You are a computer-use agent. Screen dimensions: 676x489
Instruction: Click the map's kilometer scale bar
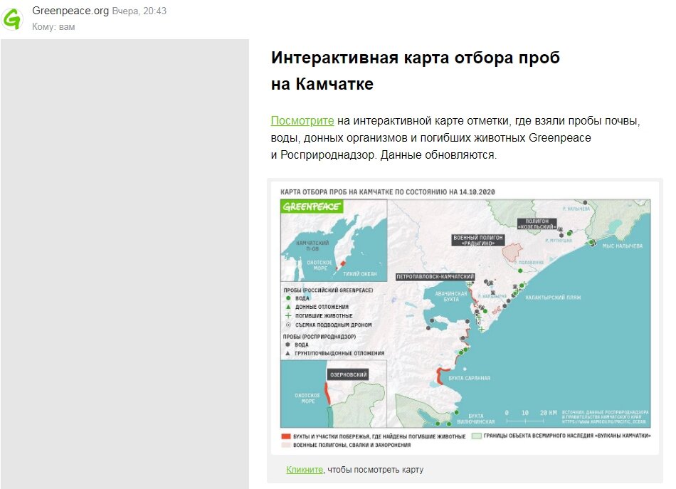tap(532, 416)
